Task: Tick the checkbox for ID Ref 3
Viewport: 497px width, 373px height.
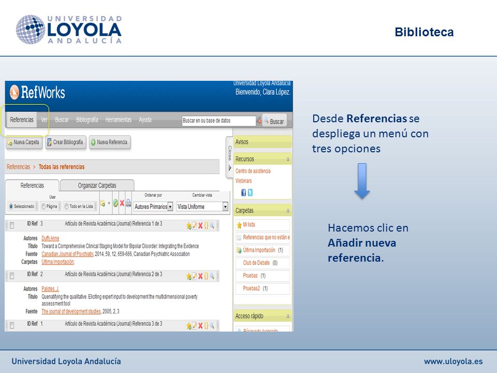Action: (x=12, y=225)
